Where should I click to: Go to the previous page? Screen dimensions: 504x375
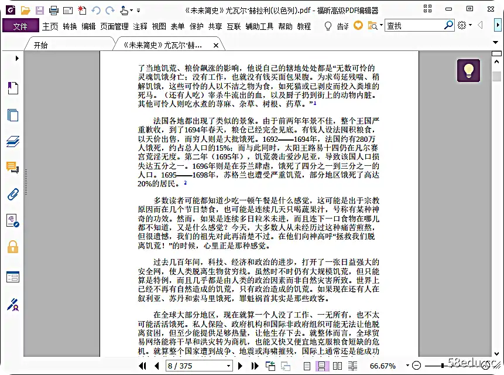pos(157,366)
